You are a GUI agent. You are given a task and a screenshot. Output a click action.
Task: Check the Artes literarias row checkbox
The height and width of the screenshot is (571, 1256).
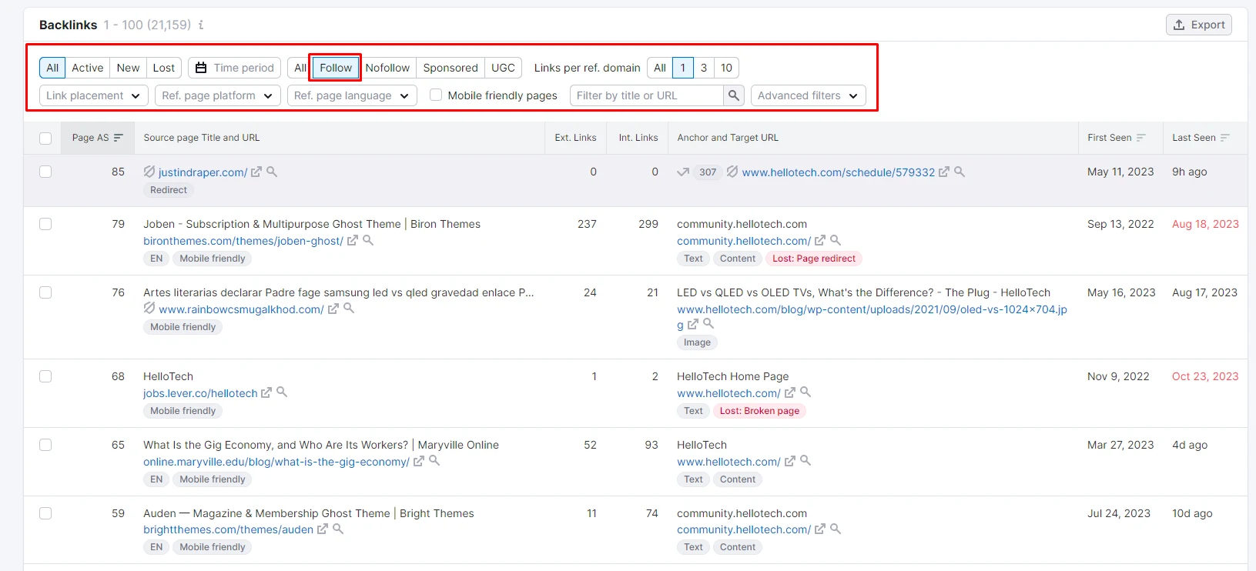45,292
